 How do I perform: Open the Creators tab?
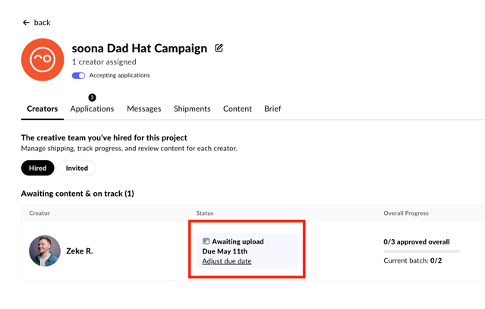(x=43, y=109)
